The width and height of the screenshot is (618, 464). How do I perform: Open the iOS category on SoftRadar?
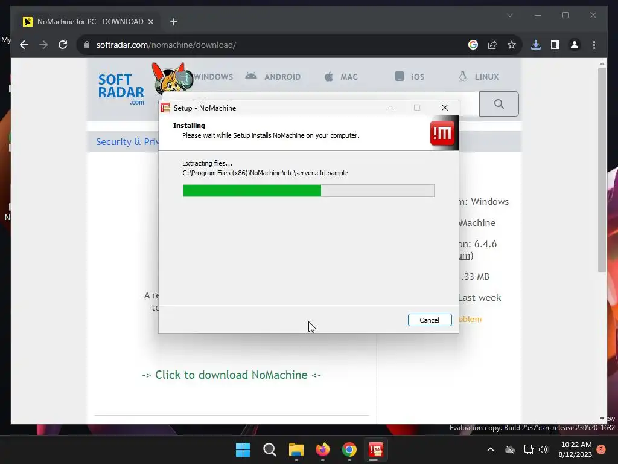(410, 77)
